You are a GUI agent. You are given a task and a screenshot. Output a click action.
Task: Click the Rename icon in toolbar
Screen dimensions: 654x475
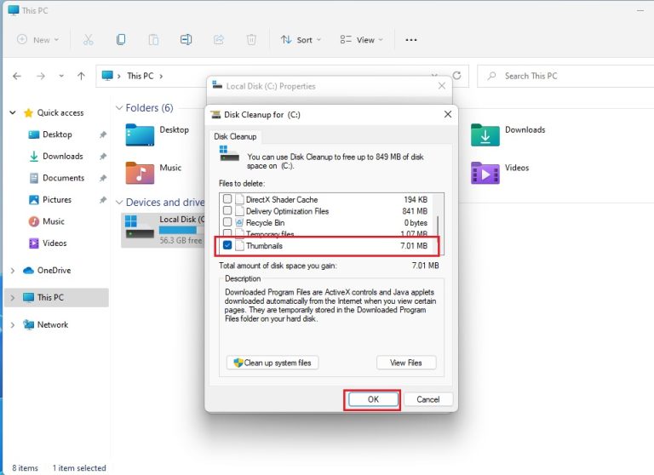186,40
